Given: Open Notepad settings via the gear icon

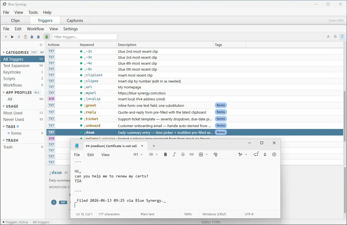Looking at the screenshot, I should pos(274,154).
